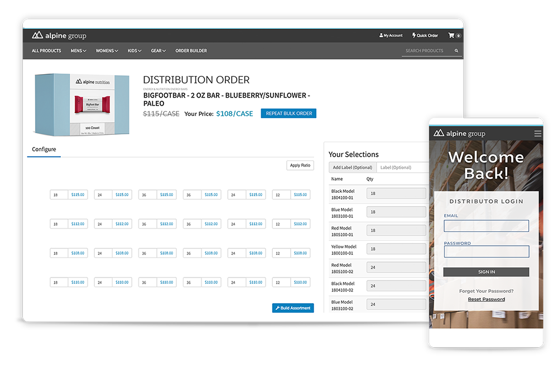558x365 pixels.
Task: Click the Bigfoot Bar product box image
Action: (x=82, y=104)
